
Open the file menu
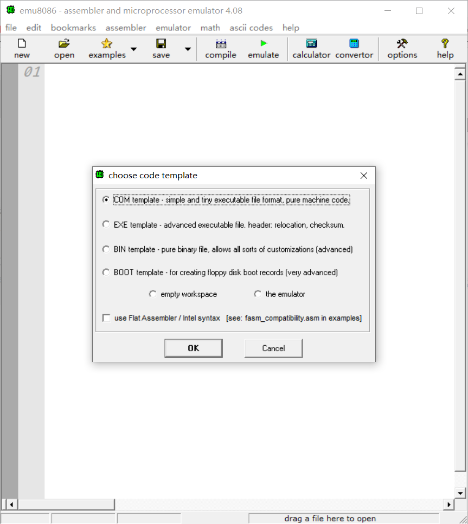coord(11,28)
